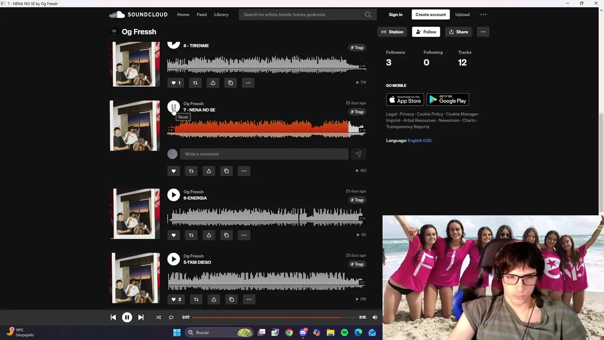The image size is (604, 340).
Task: Open the 5-TKM DIEGO track title link
Action: pyautogui.click(x=197, y=263)
